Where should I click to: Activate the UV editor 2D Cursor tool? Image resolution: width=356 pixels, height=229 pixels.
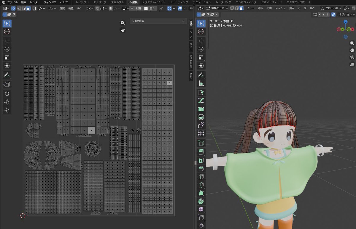(x=7, y=31)
